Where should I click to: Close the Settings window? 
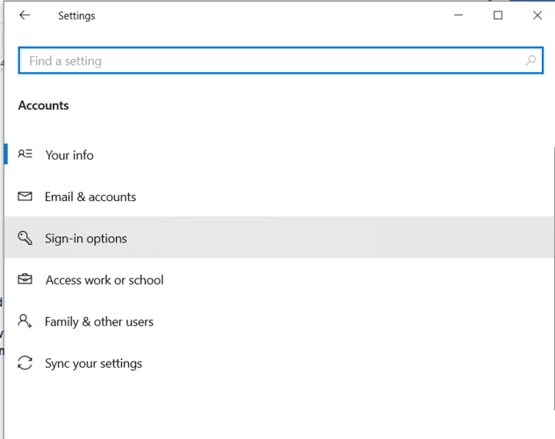click(537, 15)
